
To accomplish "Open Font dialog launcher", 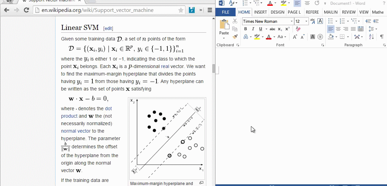I will click(323, 45).
